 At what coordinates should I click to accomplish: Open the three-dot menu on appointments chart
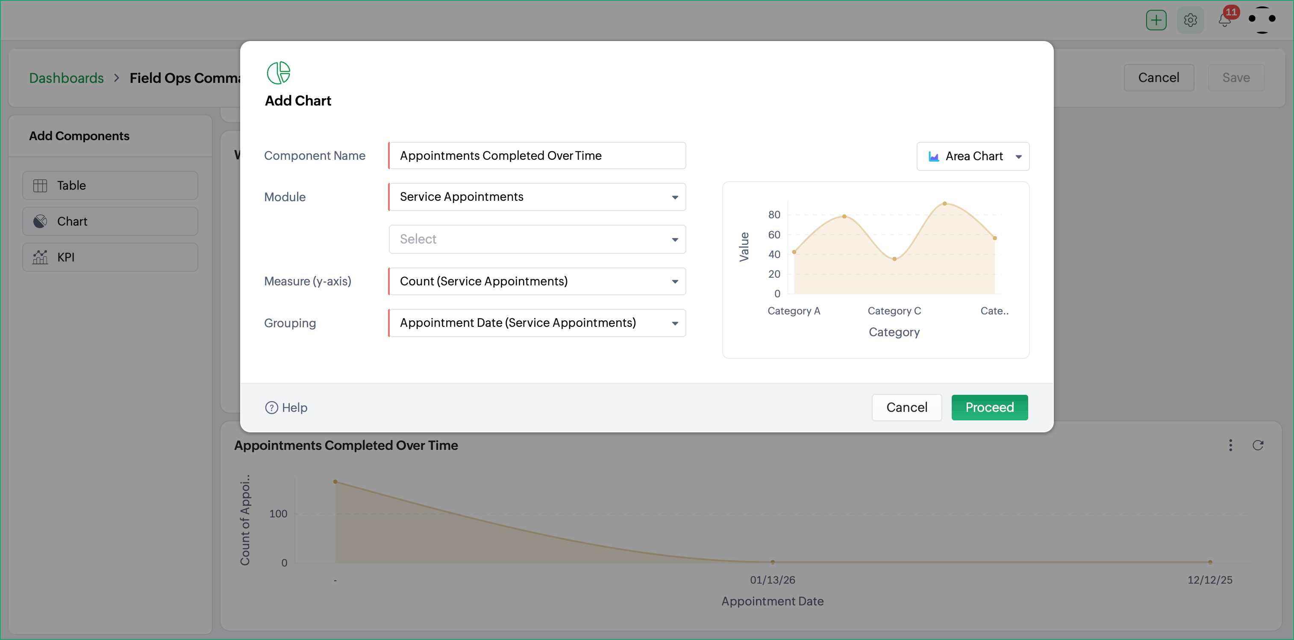click(x=1230, y=445)
